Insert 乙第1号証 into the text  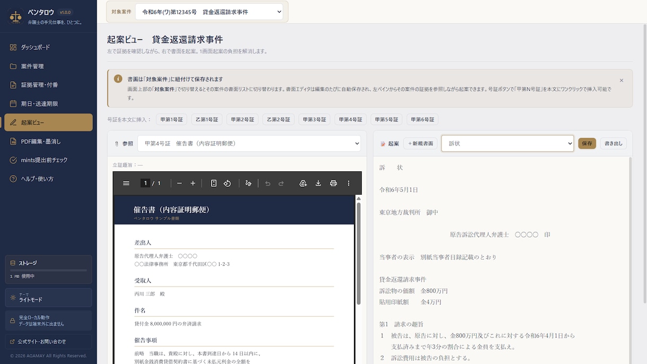click(207, 119)
